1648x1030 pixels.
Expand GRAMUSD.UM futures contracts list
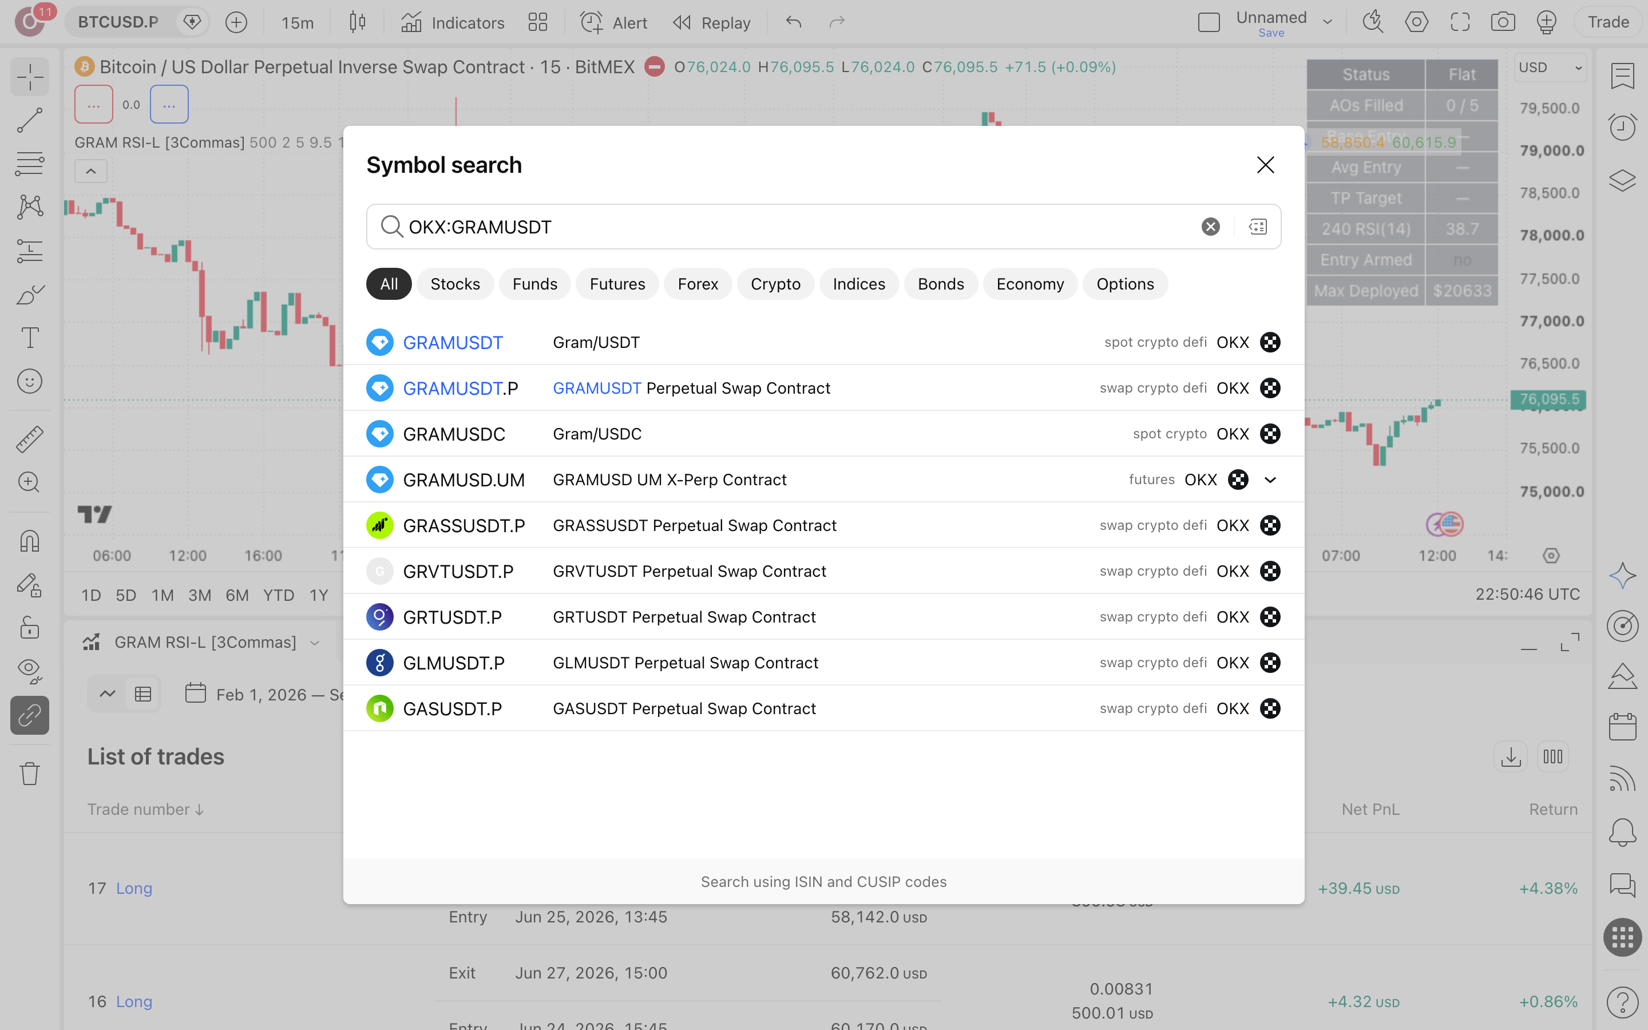1270,480
